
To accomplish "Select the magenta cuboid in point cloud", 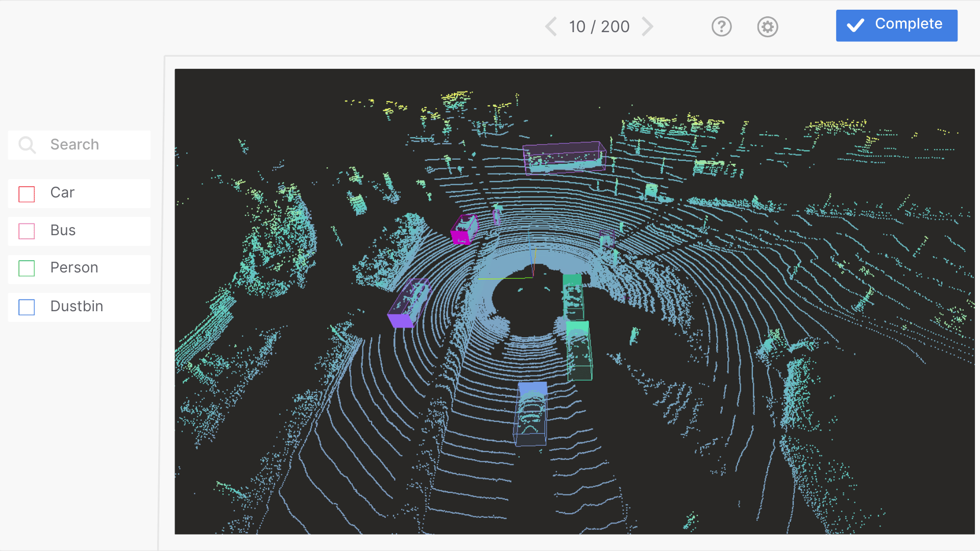I will [463, 231].
